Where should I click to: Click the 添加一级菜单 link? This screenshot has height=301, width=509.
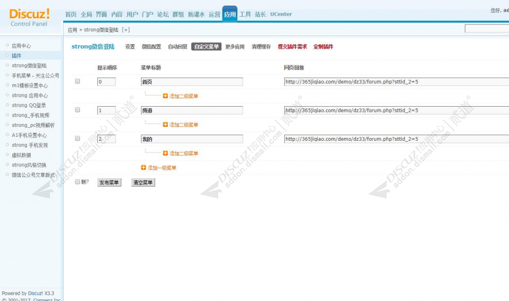(x=162, y=168)
